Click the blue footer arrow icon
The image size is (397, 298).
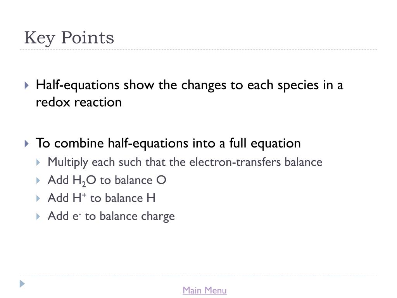(x=22, y=284)
